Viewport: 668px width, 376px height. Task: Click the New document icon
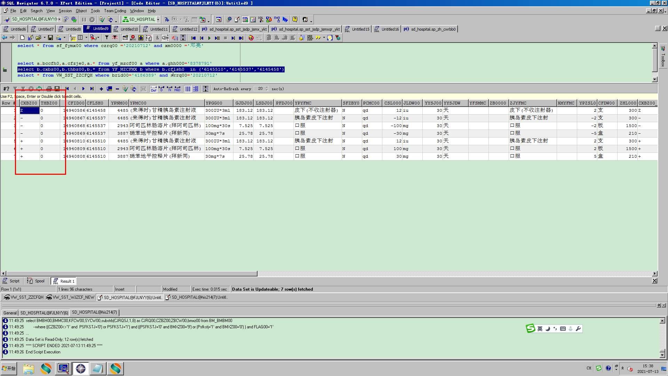[x=22, y=38]
